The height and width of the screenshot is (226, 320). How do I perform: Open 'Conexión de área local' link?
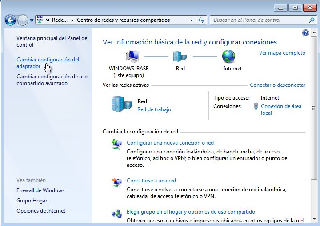click(281, 109)
